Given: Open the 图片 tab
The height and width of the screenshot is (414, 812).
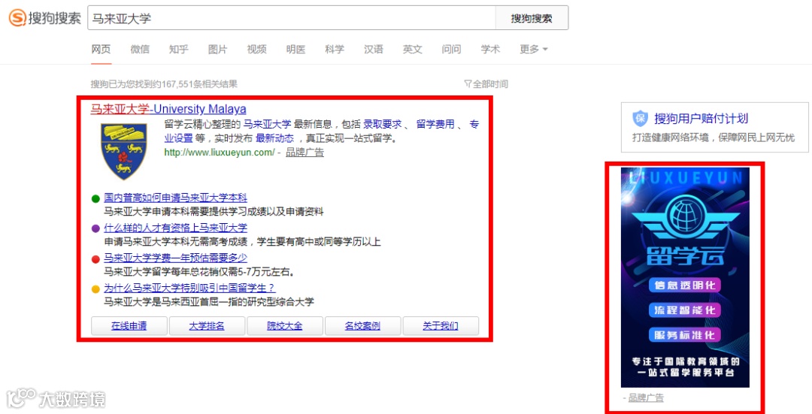Looking at the screenshot, I should pyautogui.click(x=217, y=49).
